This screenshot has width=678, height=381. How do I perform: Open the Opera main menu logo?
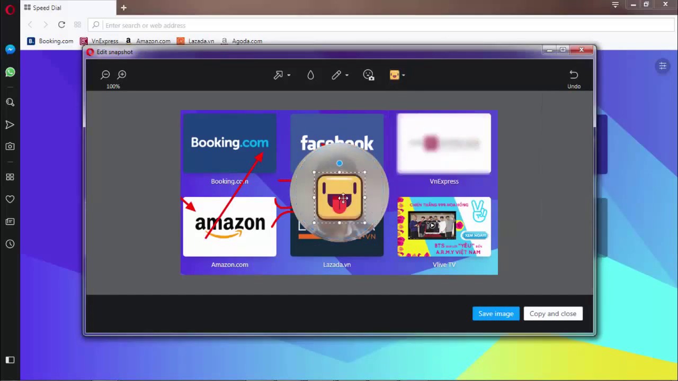pyautogui.click(x=10, y=9)
